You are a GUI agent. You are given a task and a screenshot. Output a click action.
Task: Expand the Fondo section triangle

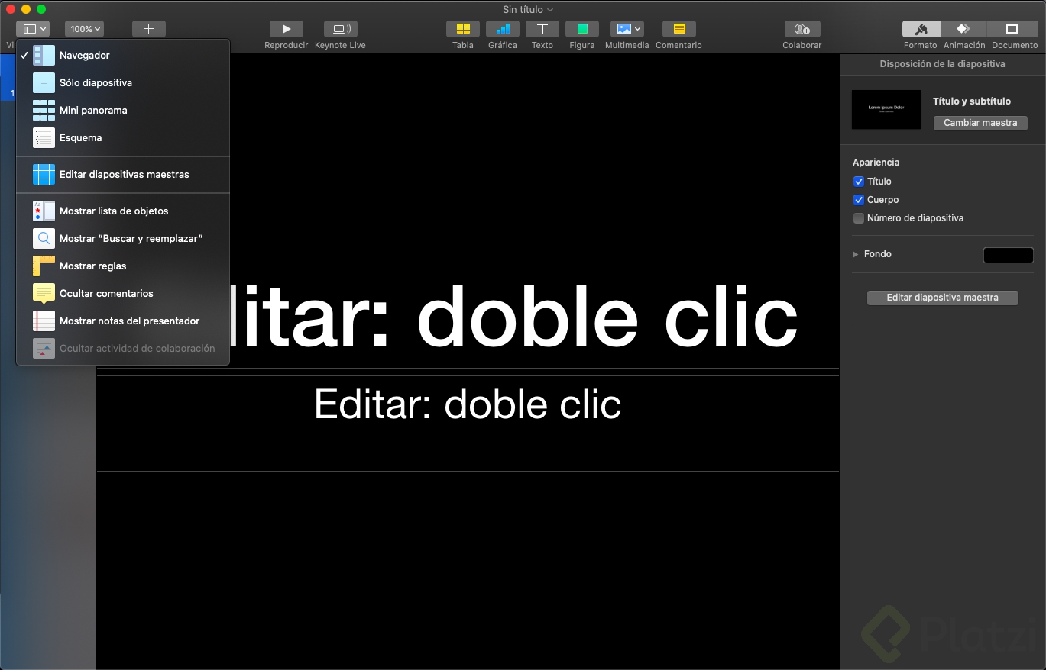click(x=856, y=254)
